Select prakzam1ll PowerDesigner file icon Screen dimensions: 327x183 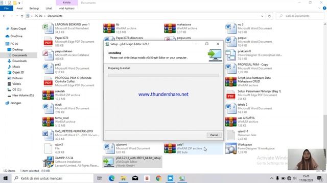click(x=231, y=55)
